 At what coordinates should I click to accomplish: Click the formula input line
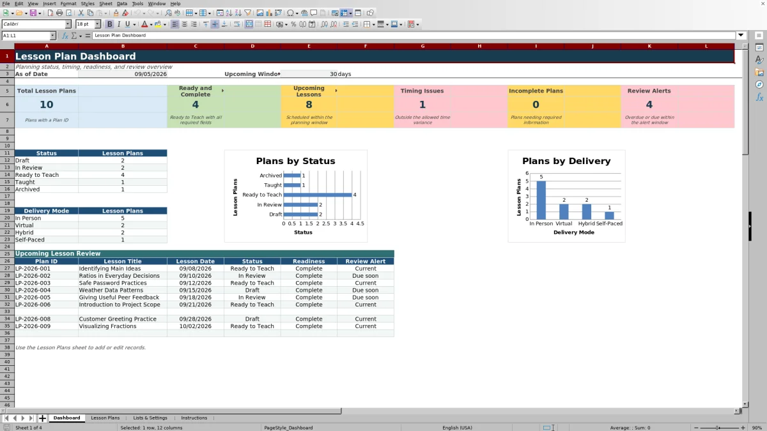point(414,36)
